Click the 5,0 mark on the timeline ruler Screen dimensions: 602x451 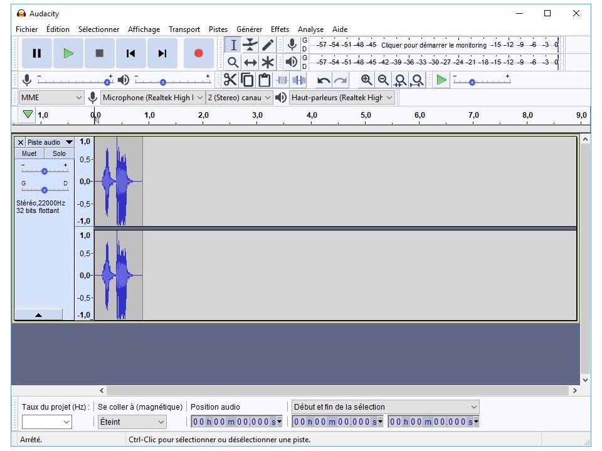pyautogui.click(x=366, y=115)
